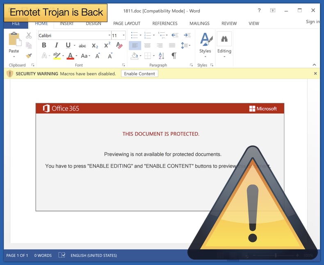This screenshot has width=324, height=265.
Task: Open Font dialog launcher
Action: (x=123, y=65)
